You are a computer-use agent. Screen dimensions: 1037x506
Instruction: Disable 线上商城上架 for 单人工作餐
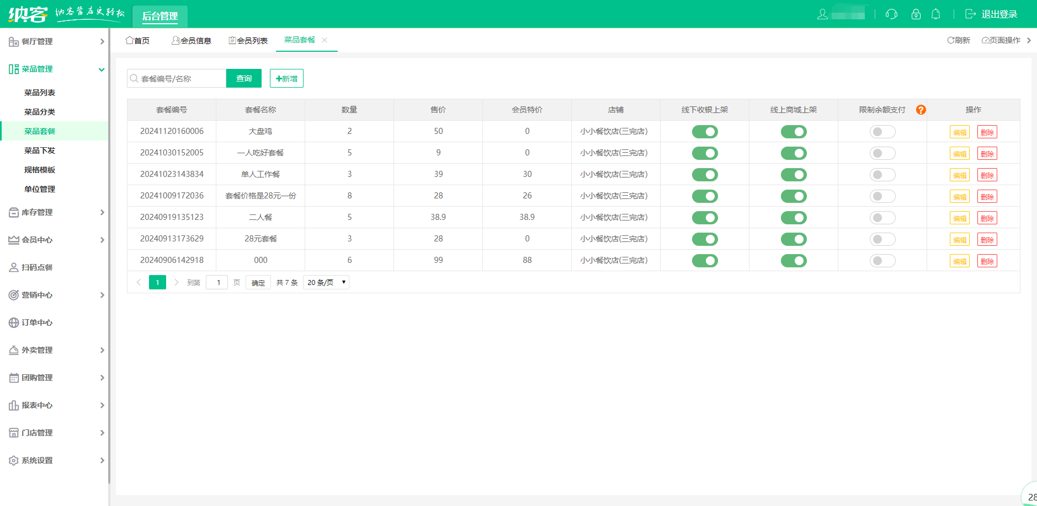tap(794, 175)
